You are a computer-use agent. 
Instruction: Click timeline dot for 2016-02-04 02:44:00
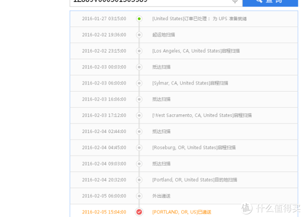pyautogui.click(x=139, y=132)
